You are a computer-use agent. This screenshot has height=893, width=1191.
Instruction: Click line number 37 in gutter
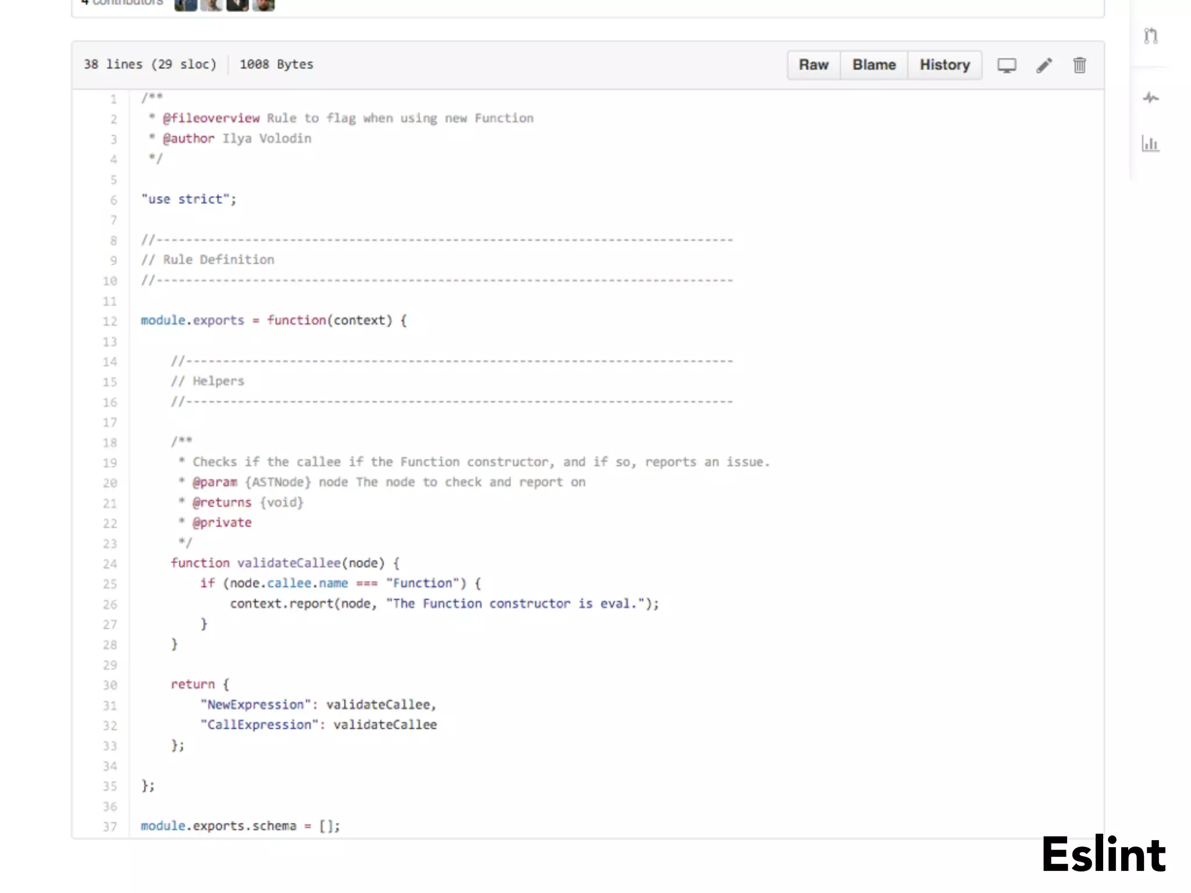coord(110,827)
